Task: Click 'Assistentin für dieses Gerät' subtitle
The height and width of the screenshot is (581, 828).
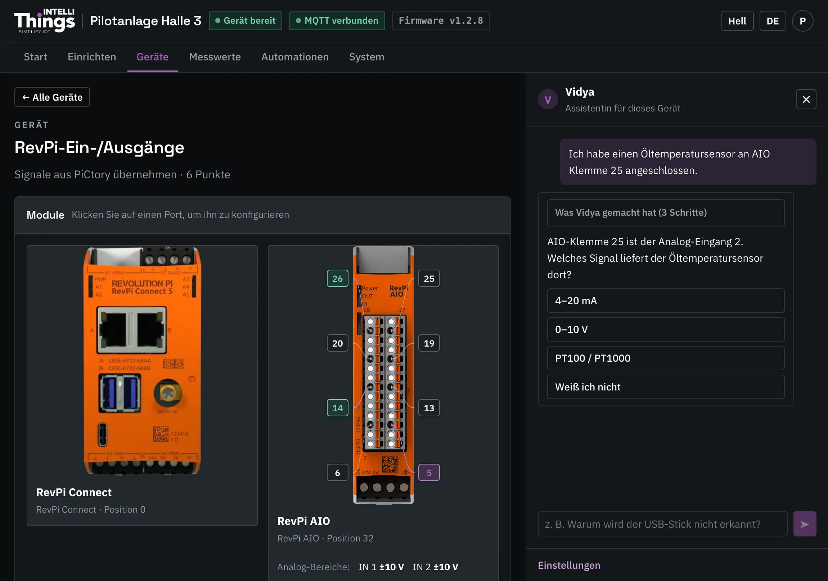Action: 622,109
